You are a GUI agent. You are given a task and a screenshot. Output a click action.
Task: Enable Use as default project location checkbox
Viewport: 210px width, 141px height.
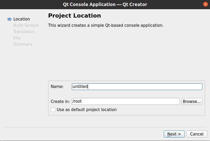point(53,109)
